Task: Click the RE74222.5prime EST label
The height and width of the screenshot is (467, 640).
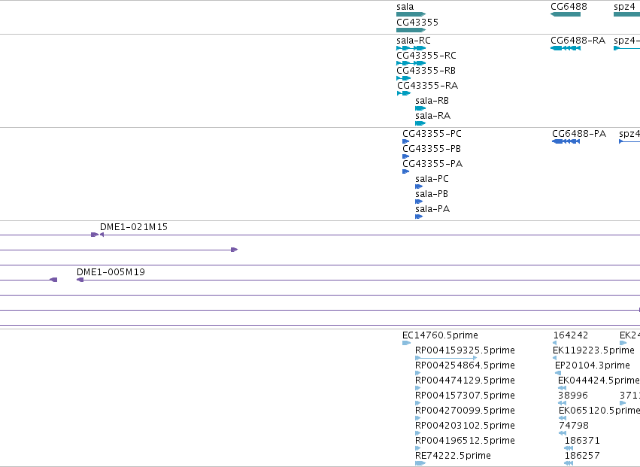Action: coord(453,456)
